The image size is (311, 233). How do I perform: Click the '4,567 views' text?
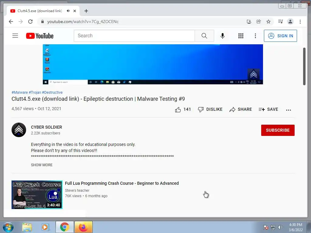click(22, 109)
